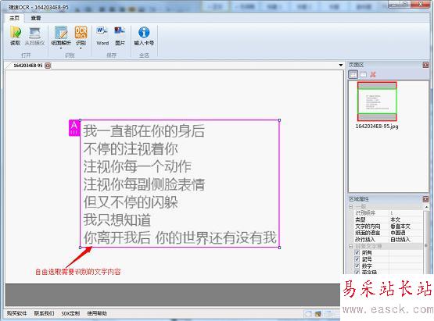This screenshot has height=321, width=434.
Task: Click the magenta A region label
Action: click(74, 128)
